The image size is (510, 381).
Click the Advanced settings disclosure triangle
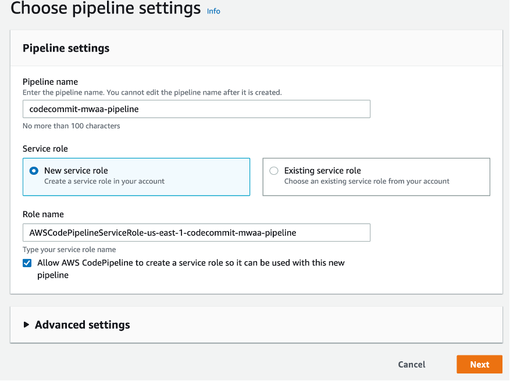[27, 325]
